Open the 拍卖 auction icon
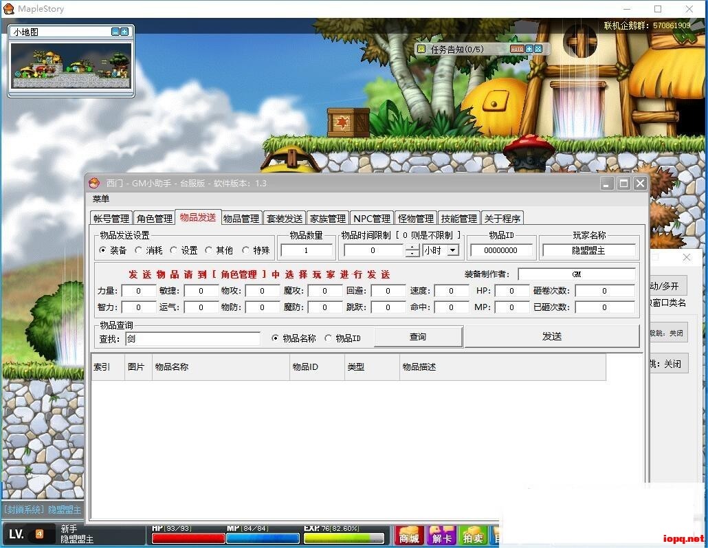The image size is (708, 548). click(474, 536)
